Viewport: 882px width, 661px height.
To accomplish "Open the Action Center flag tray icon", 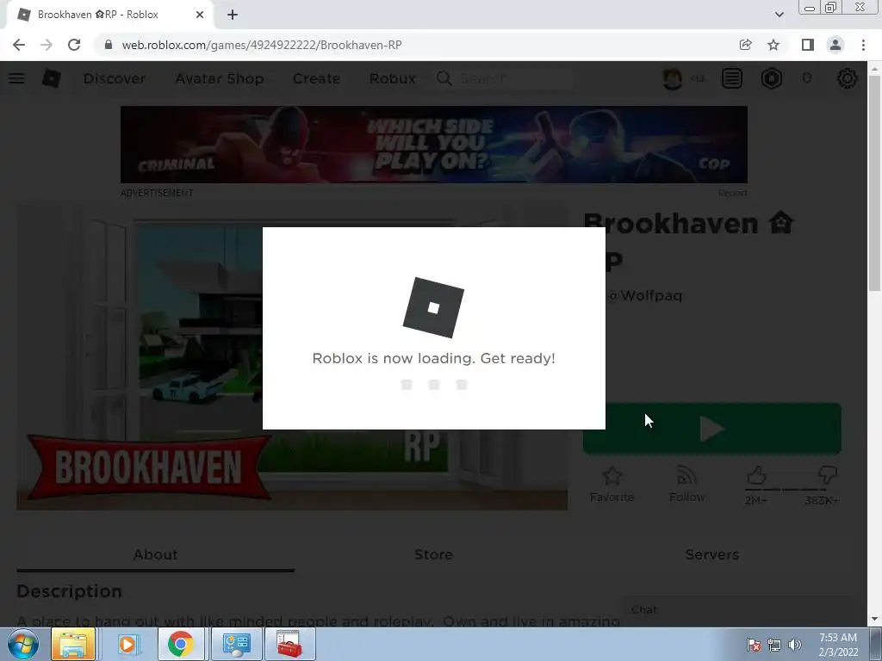I will [x=754, y=645].
